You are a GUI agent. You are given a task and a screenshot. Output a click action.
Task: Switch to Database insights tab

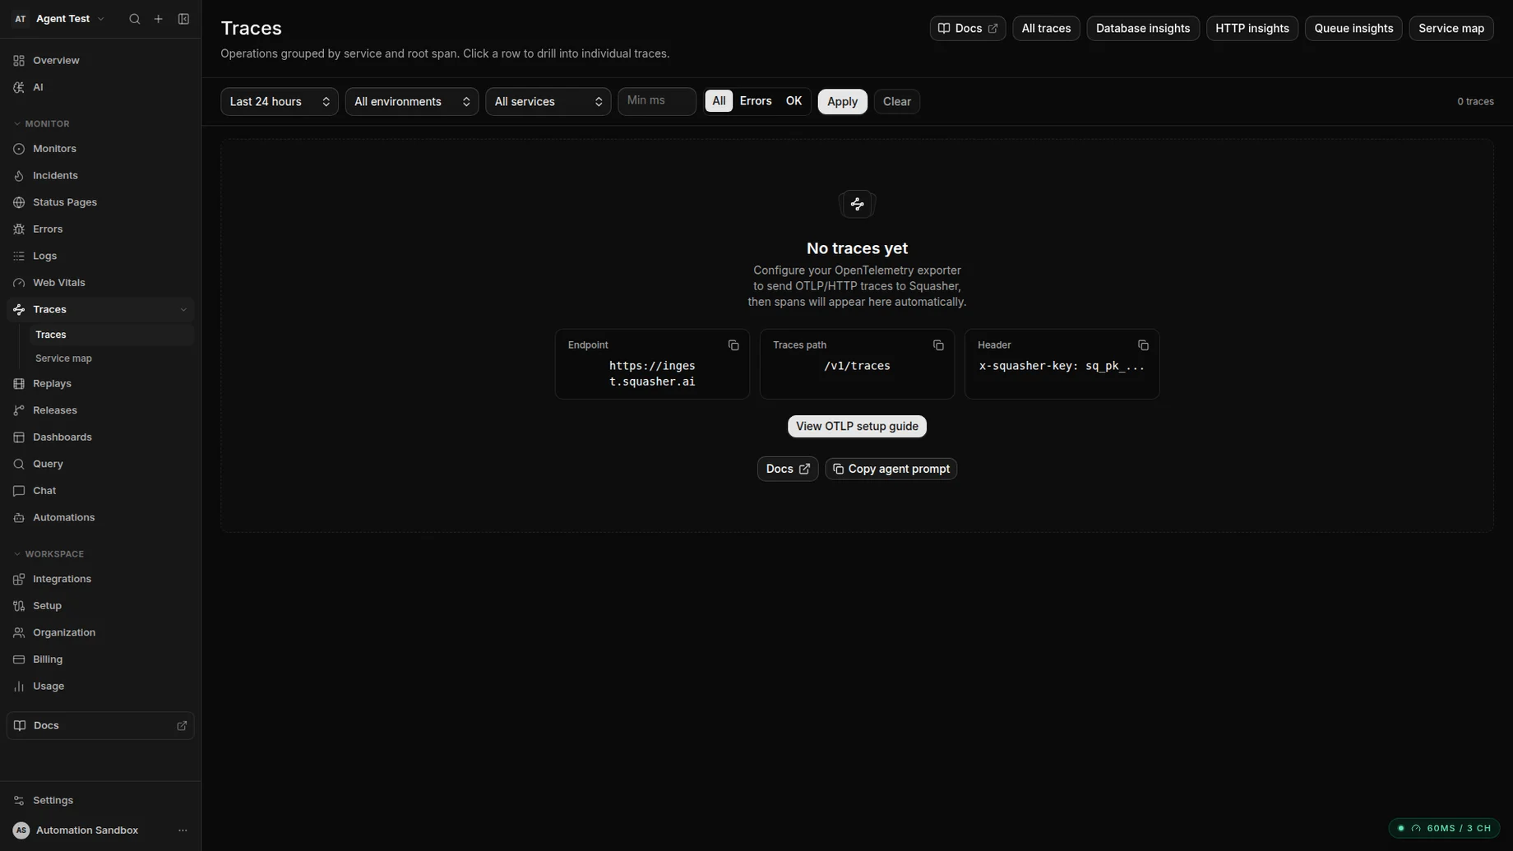coord(1143,29)
